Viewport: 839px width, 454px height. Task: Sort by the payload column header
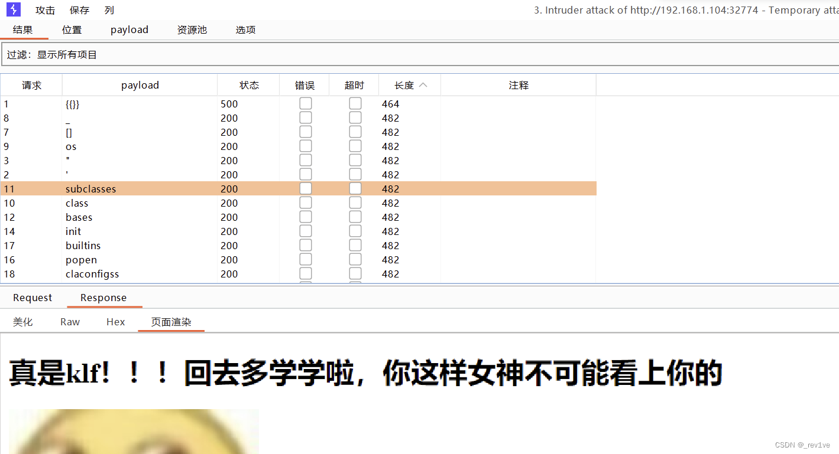pyautogui.click(x=140, y=85)
